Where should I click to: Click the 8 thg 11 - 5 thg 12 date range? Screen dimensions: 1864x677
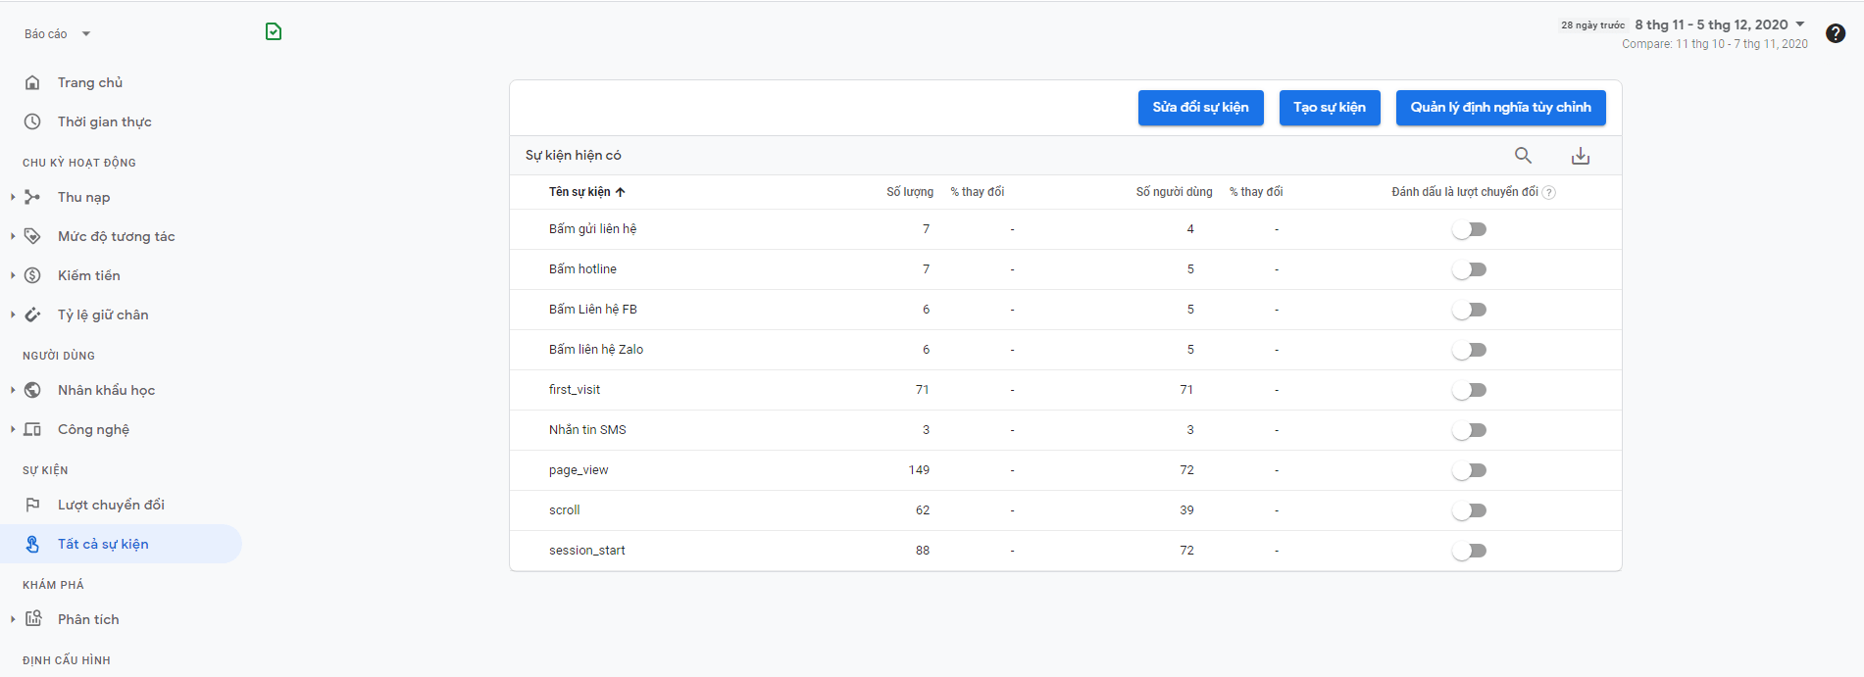click(x=1712, y=24)
